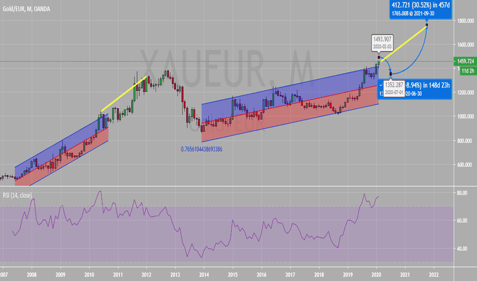Viewport: 477px width, 281px height.
Task: Click the 2018 label on time axis
Action: click(x=319, y=275)
